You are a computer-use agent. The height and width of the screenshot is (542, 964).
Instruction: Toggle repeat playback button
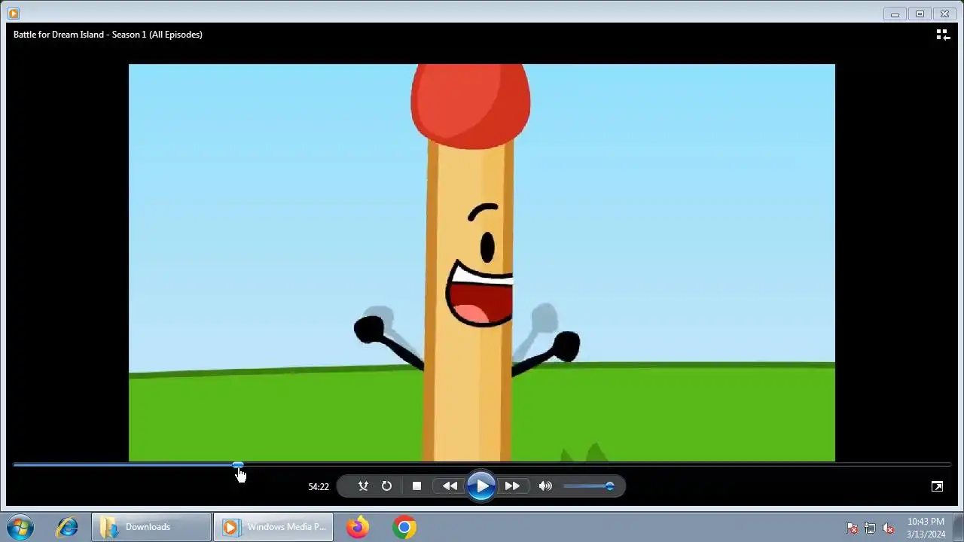[x=386, y=486]
